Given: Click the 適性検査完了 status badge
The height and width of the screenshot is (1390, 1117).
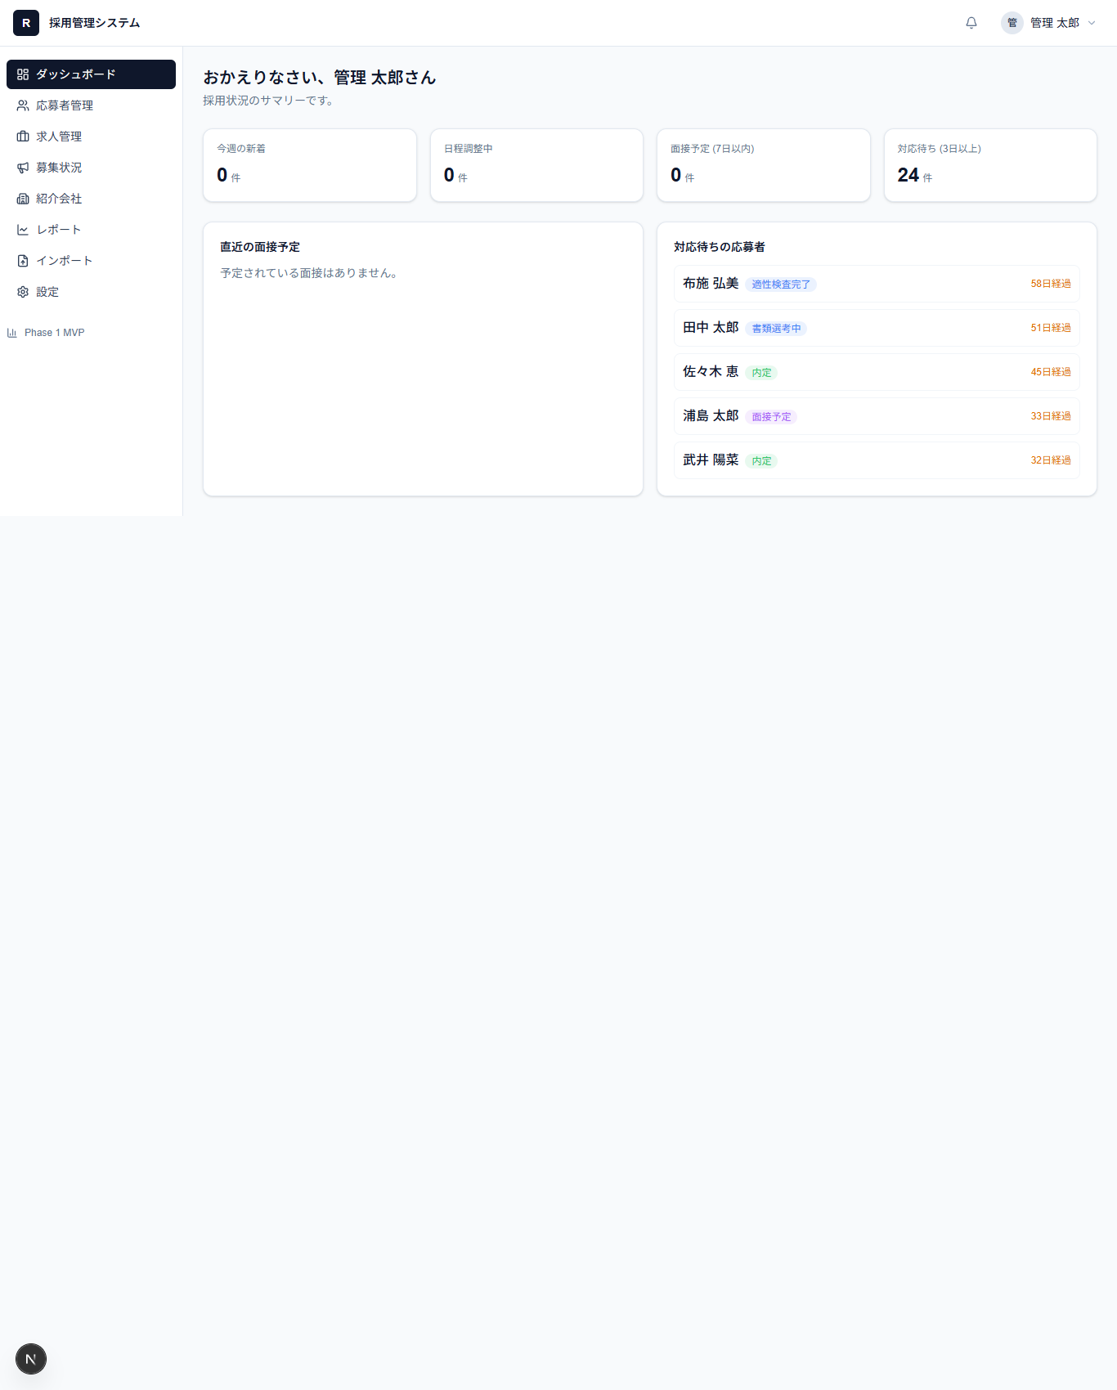Looking at the screenshot, I should (x=781, y=285).
